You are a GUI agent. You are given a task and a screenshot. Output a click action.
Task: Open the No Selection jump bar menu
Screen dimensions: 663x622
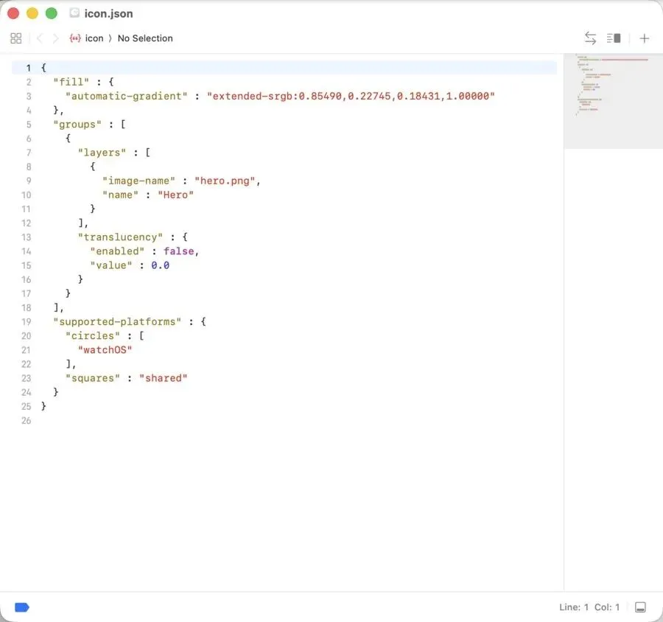pyautogui.click(x=145, y=38)
